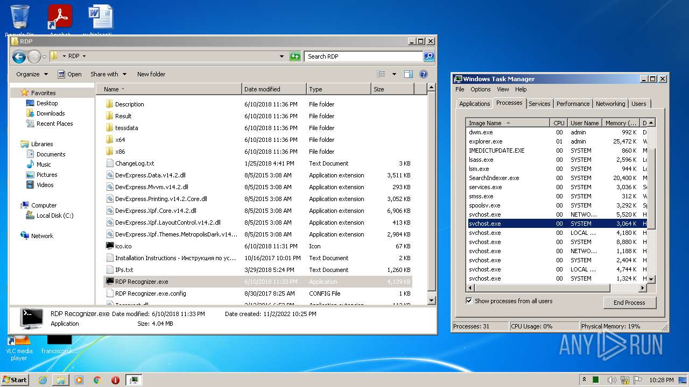Switch to the Networking tab
Image resolution: width=689 pixels, height=387 pixels.
610,104
